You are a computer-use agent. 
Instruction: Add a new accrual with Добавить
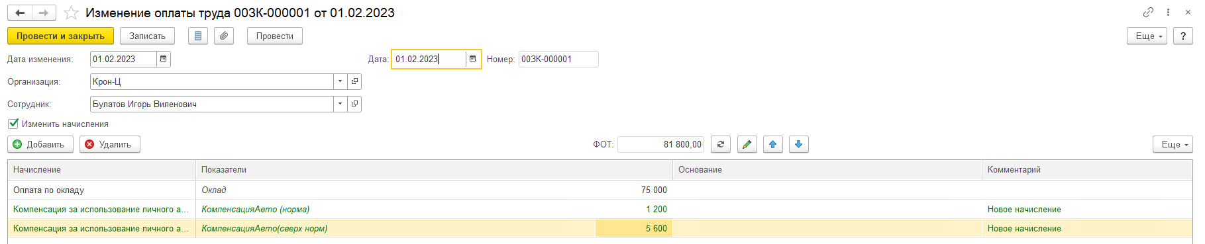click(40, 144)
